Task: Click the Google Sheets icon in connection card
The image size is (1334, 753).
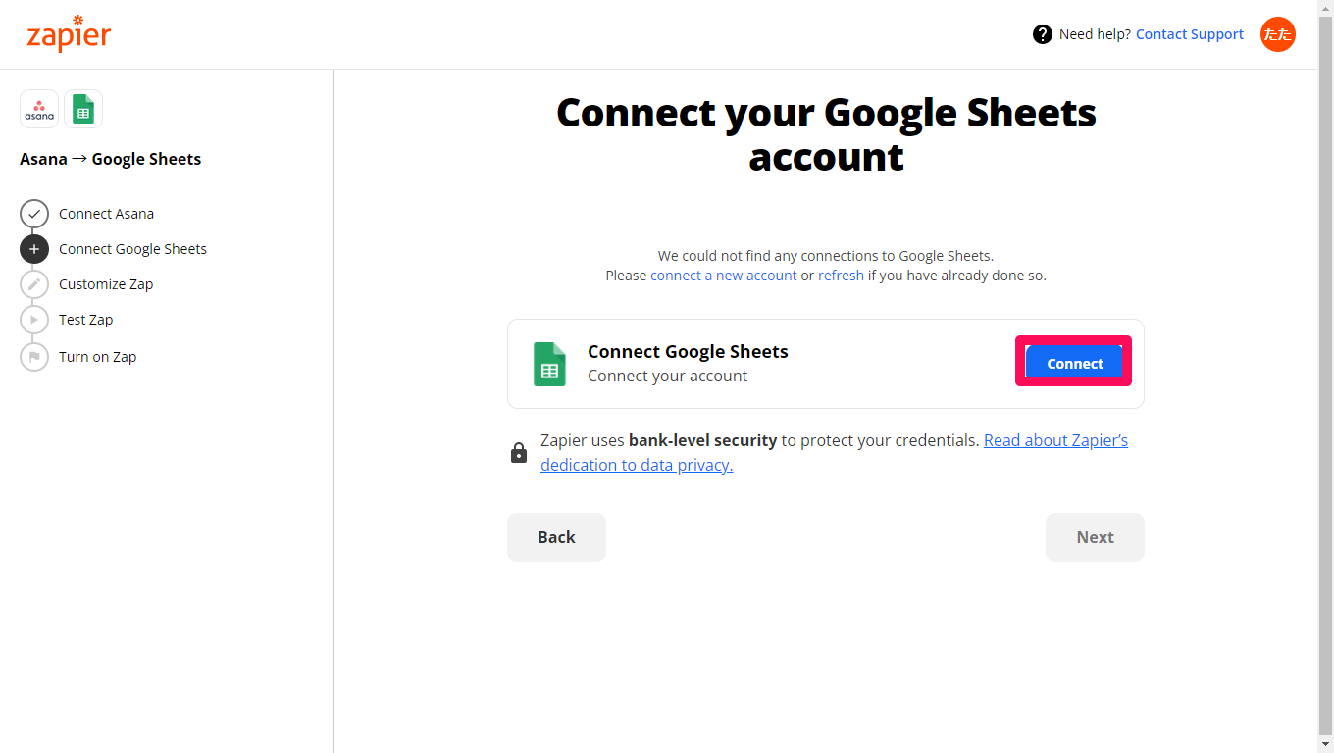Action: pos(549,364)
